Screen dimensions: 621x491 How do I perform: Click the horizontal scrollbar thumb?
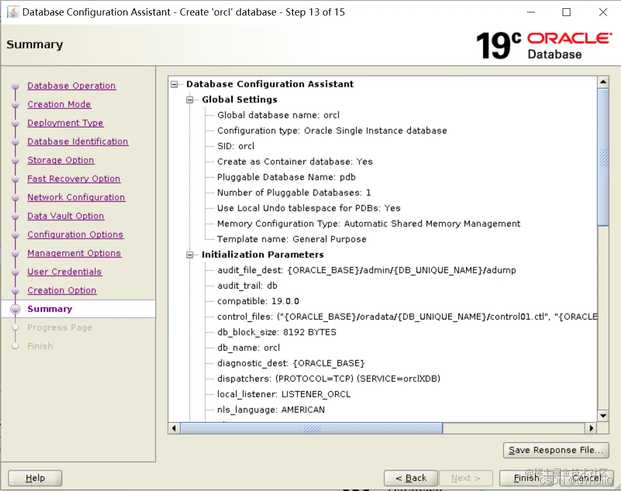[312, 428]
